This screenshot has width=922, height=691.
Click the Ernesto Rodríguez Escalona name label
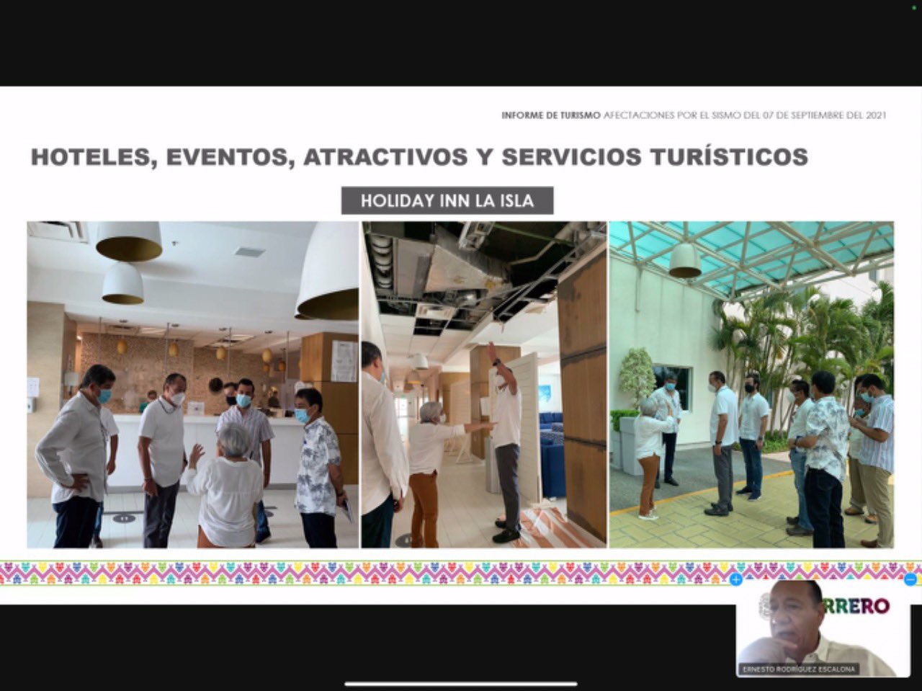coord(800,669)
